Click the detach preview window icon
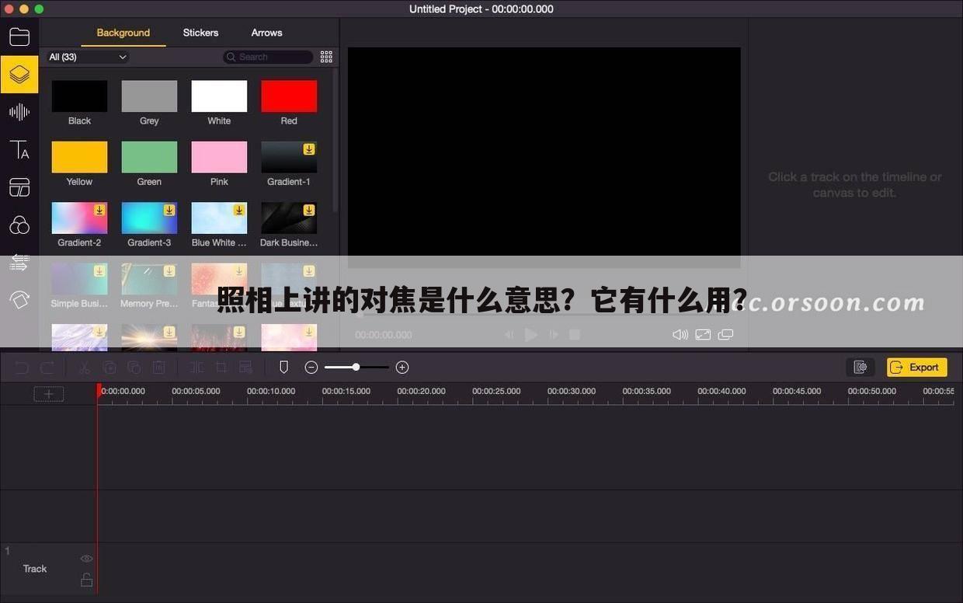This screenshot has width=963, height=603. tap(725, 334)
